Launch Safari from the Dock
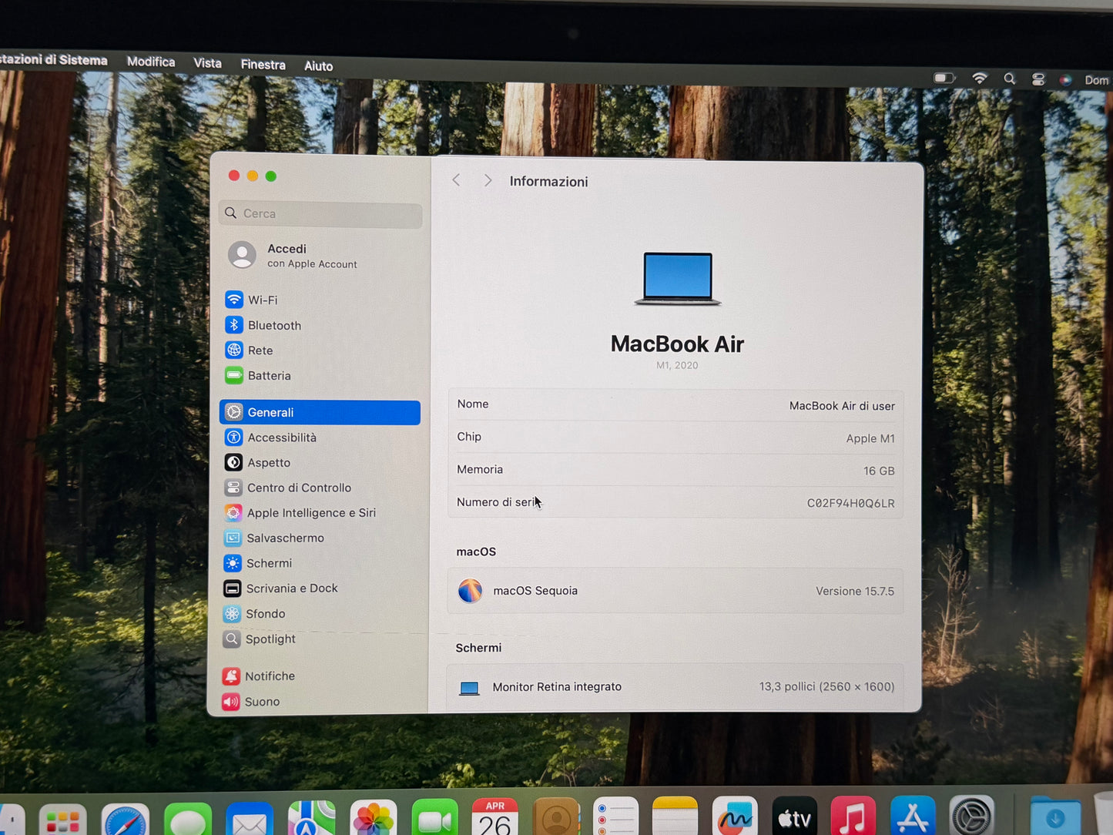Viewport: 1113px width, 835px height. 126,819
